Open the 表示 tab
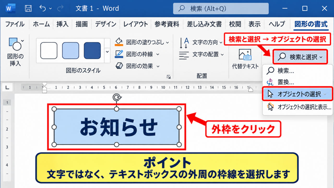Screen dimensions: 334x188 coord(254,24)
